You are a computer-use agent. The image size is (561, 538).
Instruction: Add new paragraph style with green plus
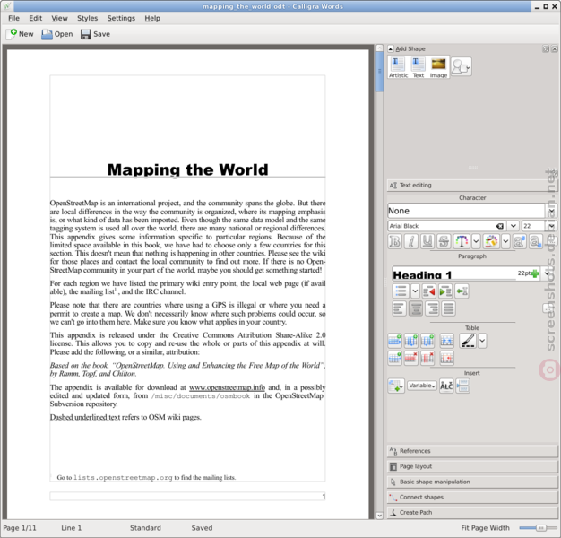coord(535,273)
